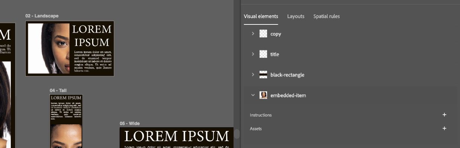Image resolution: width=460 pixels, height=148 pixels.
Task: Add a new asset with plus icon
Action: tap(444, 128)
